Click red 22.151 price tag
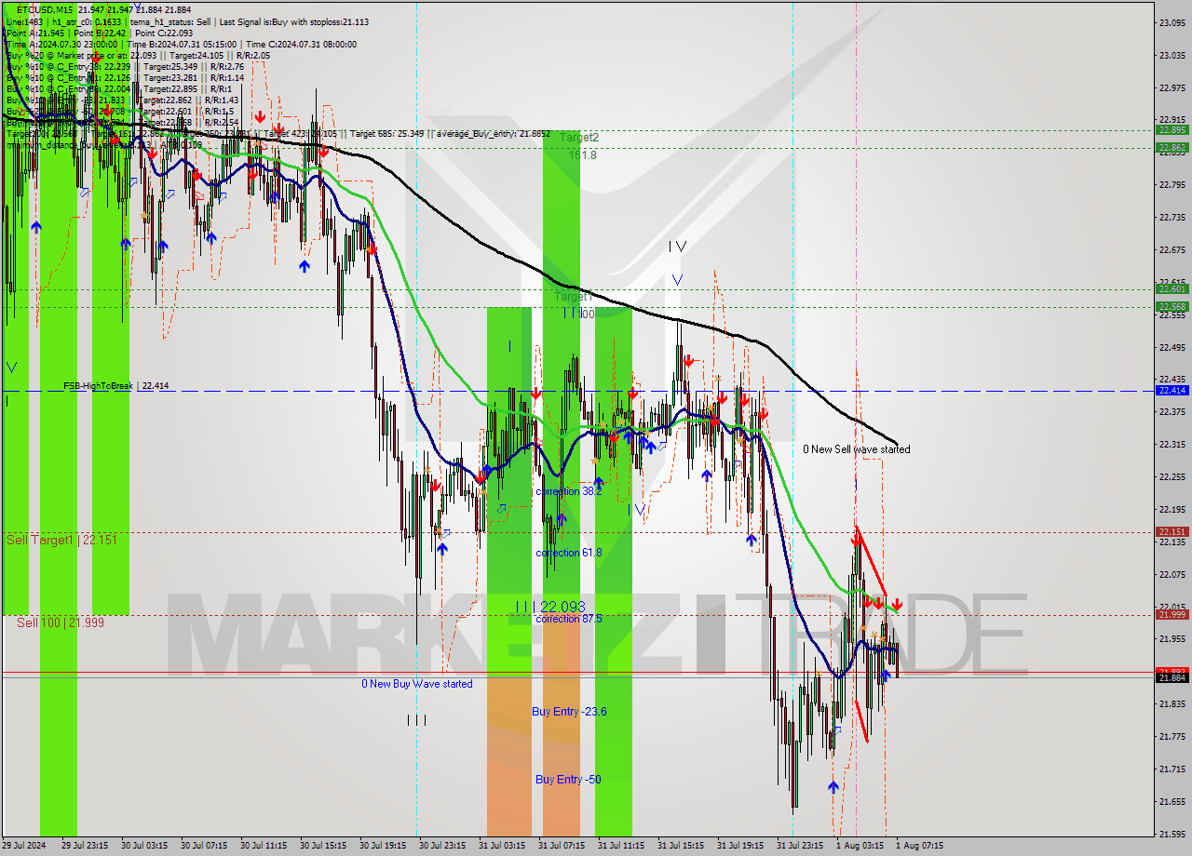 [x=1171, y=532]
